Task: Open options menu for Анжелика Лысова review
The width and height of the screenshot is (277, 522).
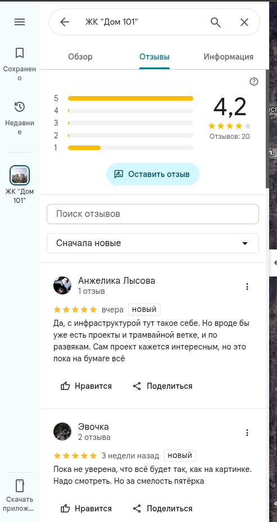Action: (x=247, y=287)
